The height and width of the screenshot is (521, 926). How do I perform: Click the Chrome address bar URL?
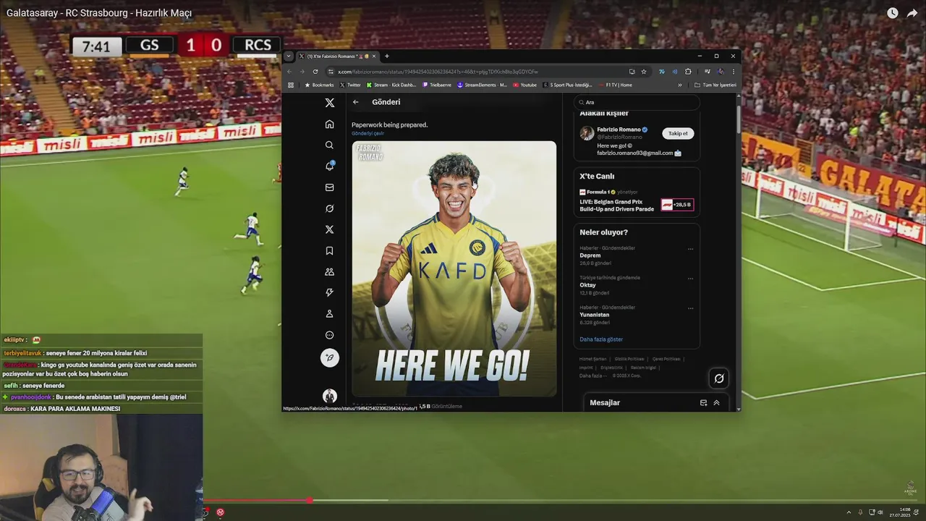(x=438, y=72)
